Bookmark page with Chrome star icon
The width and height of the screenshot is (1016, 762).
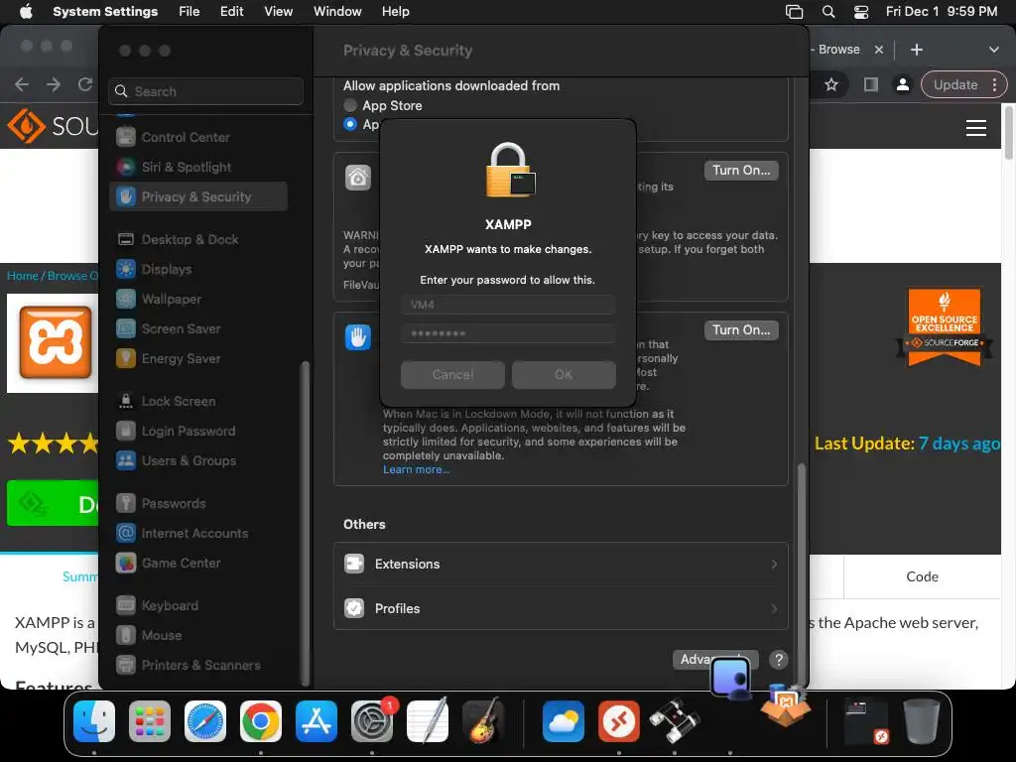point(831,84)
